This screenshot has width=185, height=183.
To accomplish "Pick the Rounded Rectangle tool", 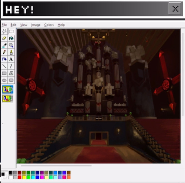I will click(x=11, y=80).
